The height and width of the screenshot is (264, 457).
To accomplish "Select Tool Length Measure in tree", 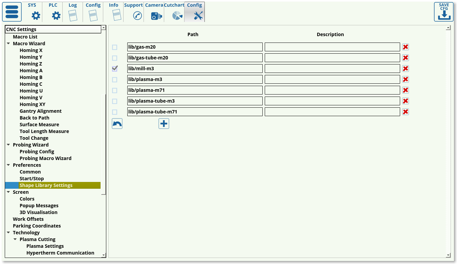I will point(44,131).
